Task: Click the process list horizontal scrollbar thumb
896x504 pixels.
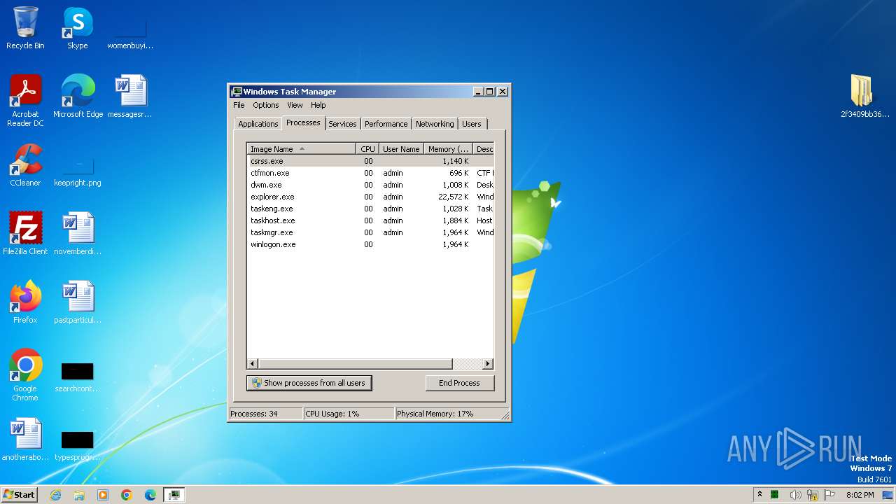Action: click(x=356, y=364)
